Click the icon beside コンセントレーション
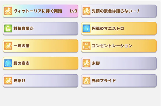This screenshot has width=161, height=106. (86, 46)
